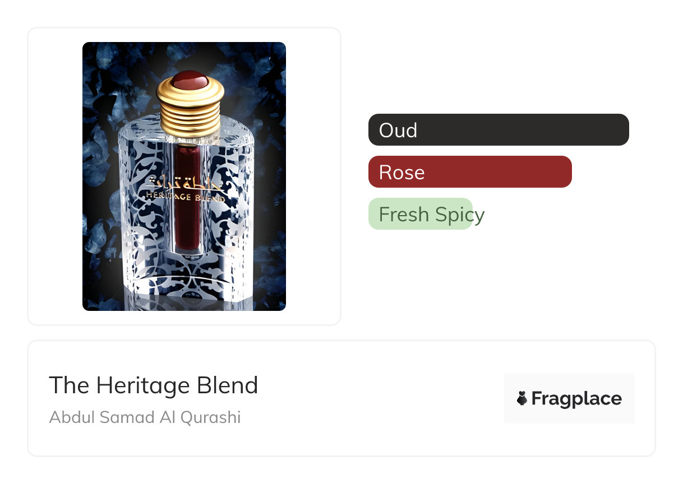Click the Fragplace bottle logo icon
This screenshot has height=484, width=683.
pyautogui.click(x=522, y=398)
